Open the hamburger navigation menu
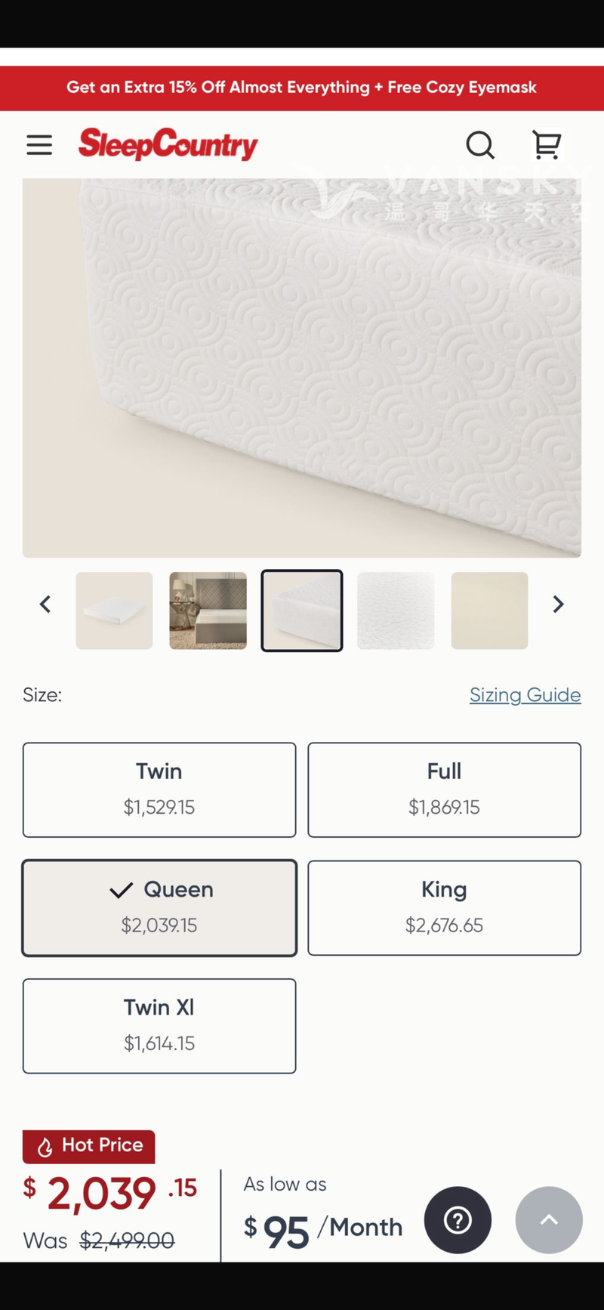 click(x=39, y=145)
